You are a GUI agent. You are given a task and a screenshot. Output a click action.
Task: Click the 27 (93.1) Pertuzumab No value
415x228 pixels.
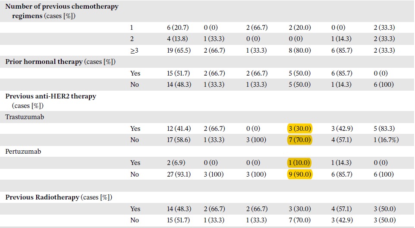click(179, 174)
